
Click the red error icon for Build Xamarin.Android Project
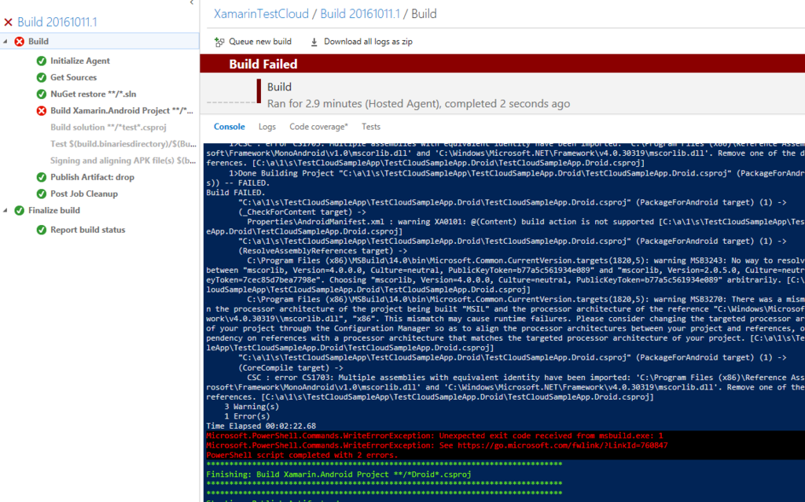(42, 111)
